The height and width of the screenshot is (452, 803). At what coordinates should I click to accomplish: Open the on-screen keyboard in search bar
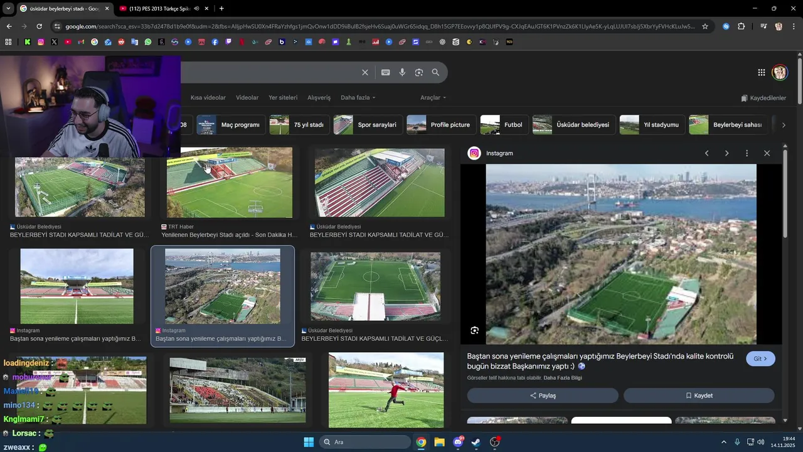pyautogui.click(x=386, y=72)
